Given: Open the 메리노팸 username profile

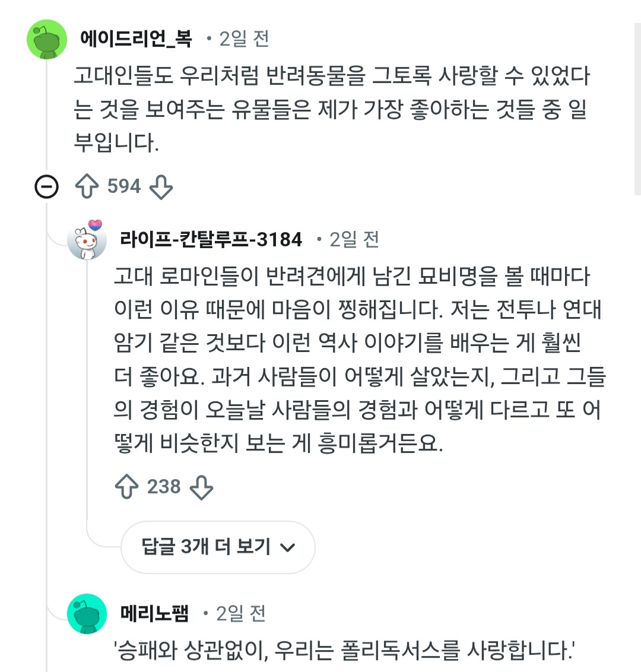Looking at the screenshot, I should pyautogui.click(x=154, y=613).
